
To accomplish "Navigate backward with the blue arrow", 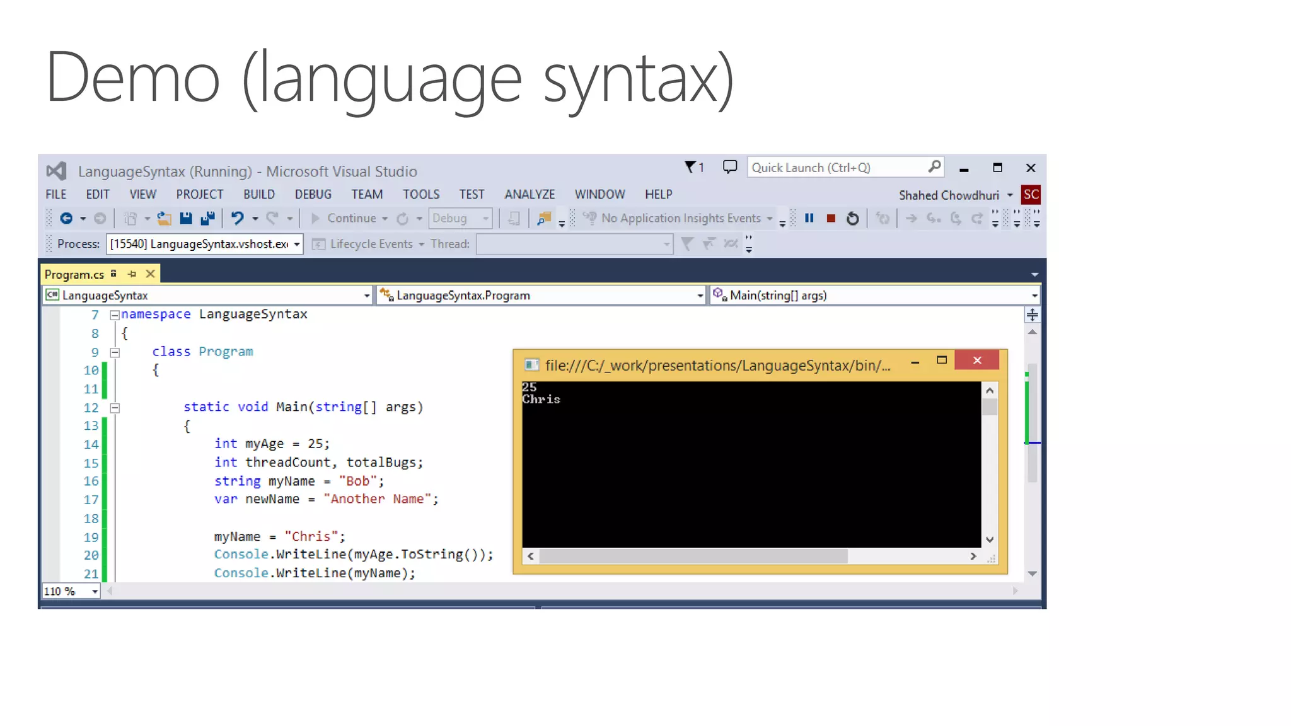I will click(x=66, y=218).
